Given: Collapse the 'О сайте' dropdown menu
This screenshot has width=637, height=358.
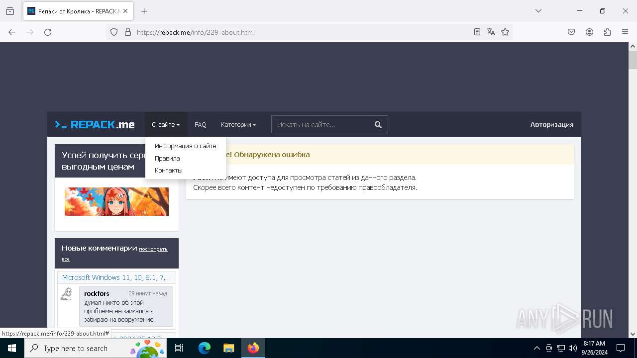Looking at the screenshot, I should [x=166, y=124].
